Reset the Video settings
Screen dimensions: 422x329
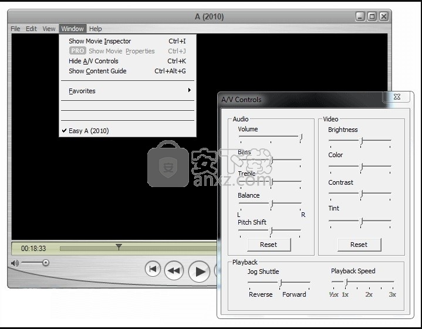coord(359,245)
